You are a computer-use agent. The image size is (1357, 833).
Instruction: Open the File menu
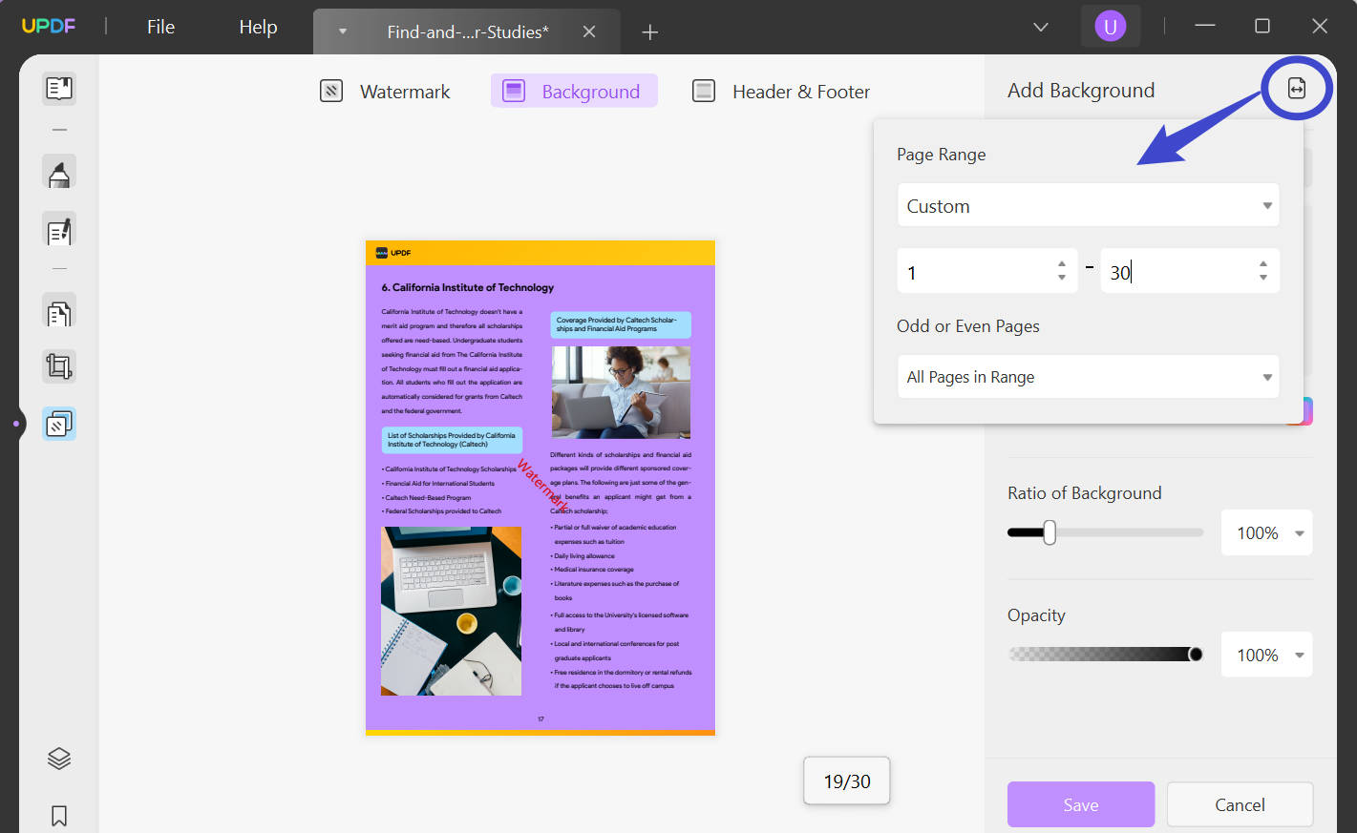coord(160,27)
